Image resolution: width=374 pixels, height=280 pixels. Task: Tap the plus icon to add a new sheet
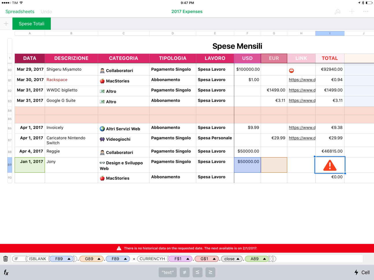[6, 23]
